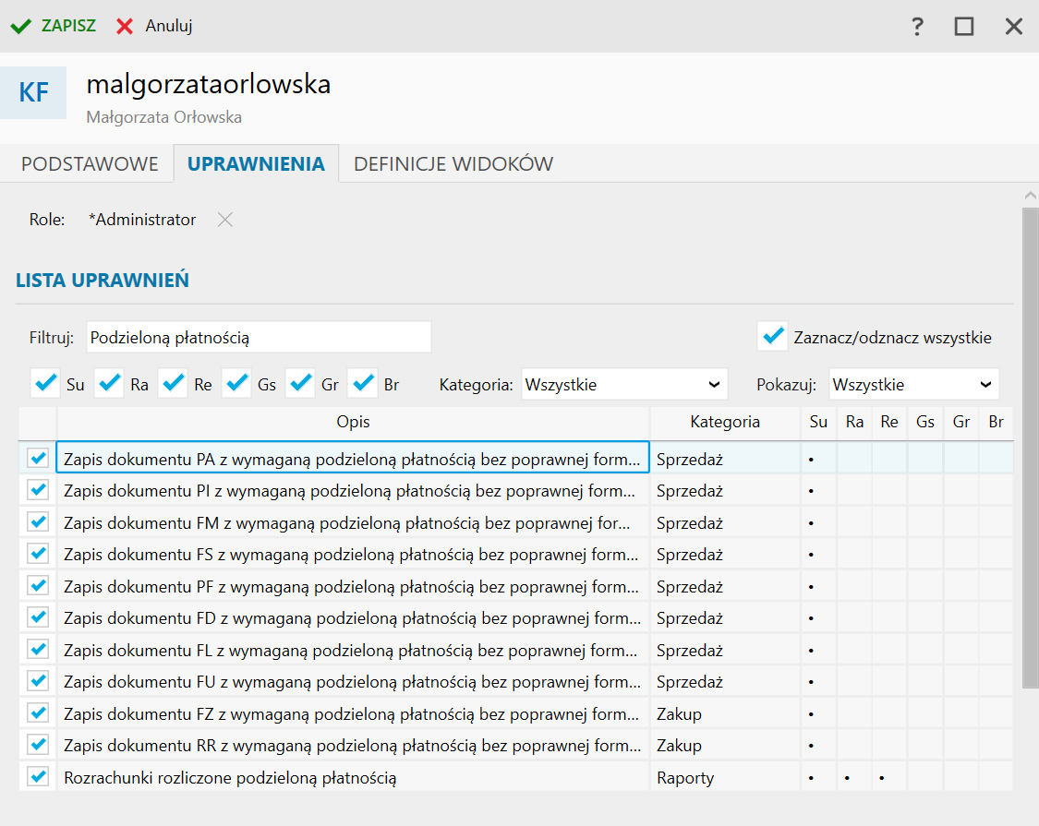Viewport: 1039px width, 826px height.
Task: Select the UPRAWNIENIA tab
Action: pyautogui.click(x=256, y=163)
